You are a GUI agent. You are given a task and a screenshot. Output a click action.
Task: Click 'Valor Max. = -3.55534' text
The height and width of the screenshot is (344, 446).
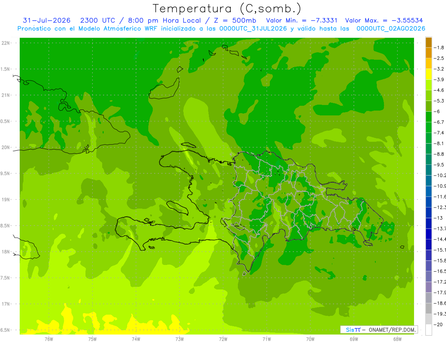coord(384,20)
